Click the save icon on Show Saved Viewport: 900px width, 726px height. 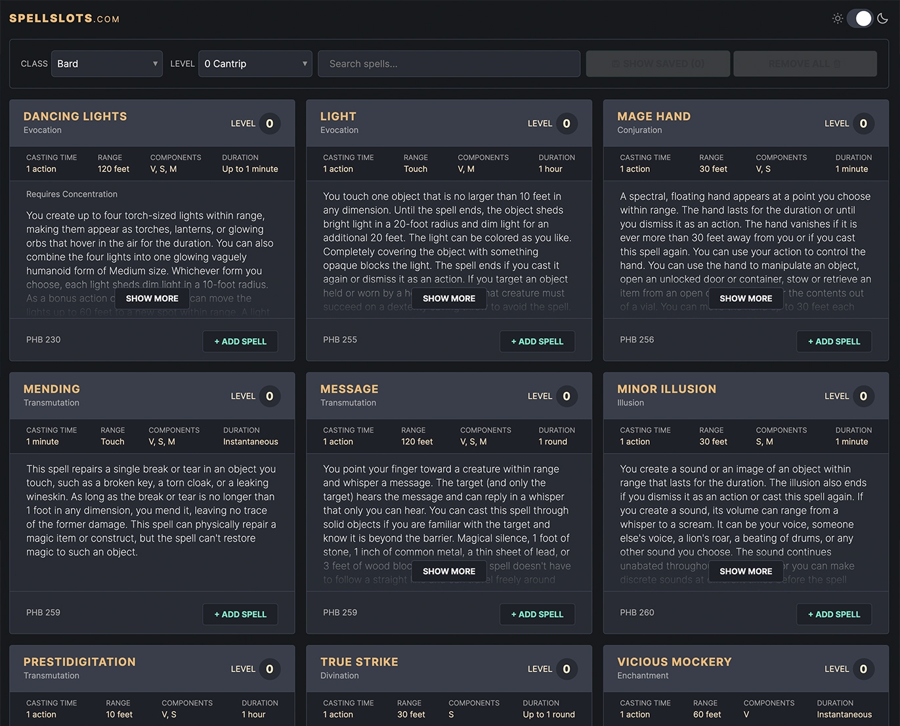[x=614, y=64]
